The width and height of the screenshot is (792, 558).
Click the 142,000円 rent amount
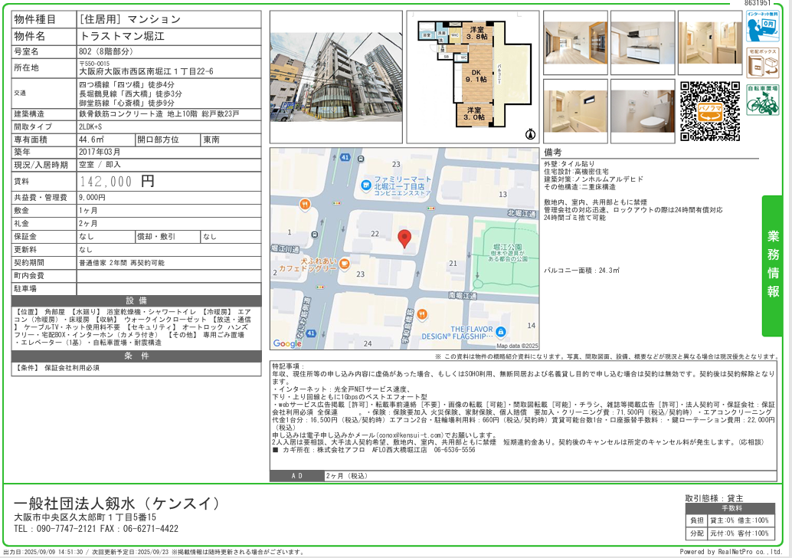pos(118,182)
